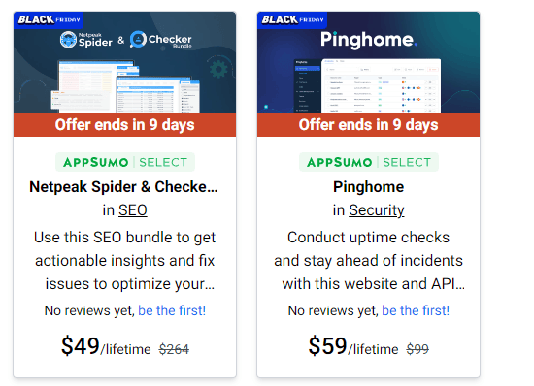Click 'be the first!' under Netpeak card
This screenshot has height=386, width=534.
coord(172,310)
